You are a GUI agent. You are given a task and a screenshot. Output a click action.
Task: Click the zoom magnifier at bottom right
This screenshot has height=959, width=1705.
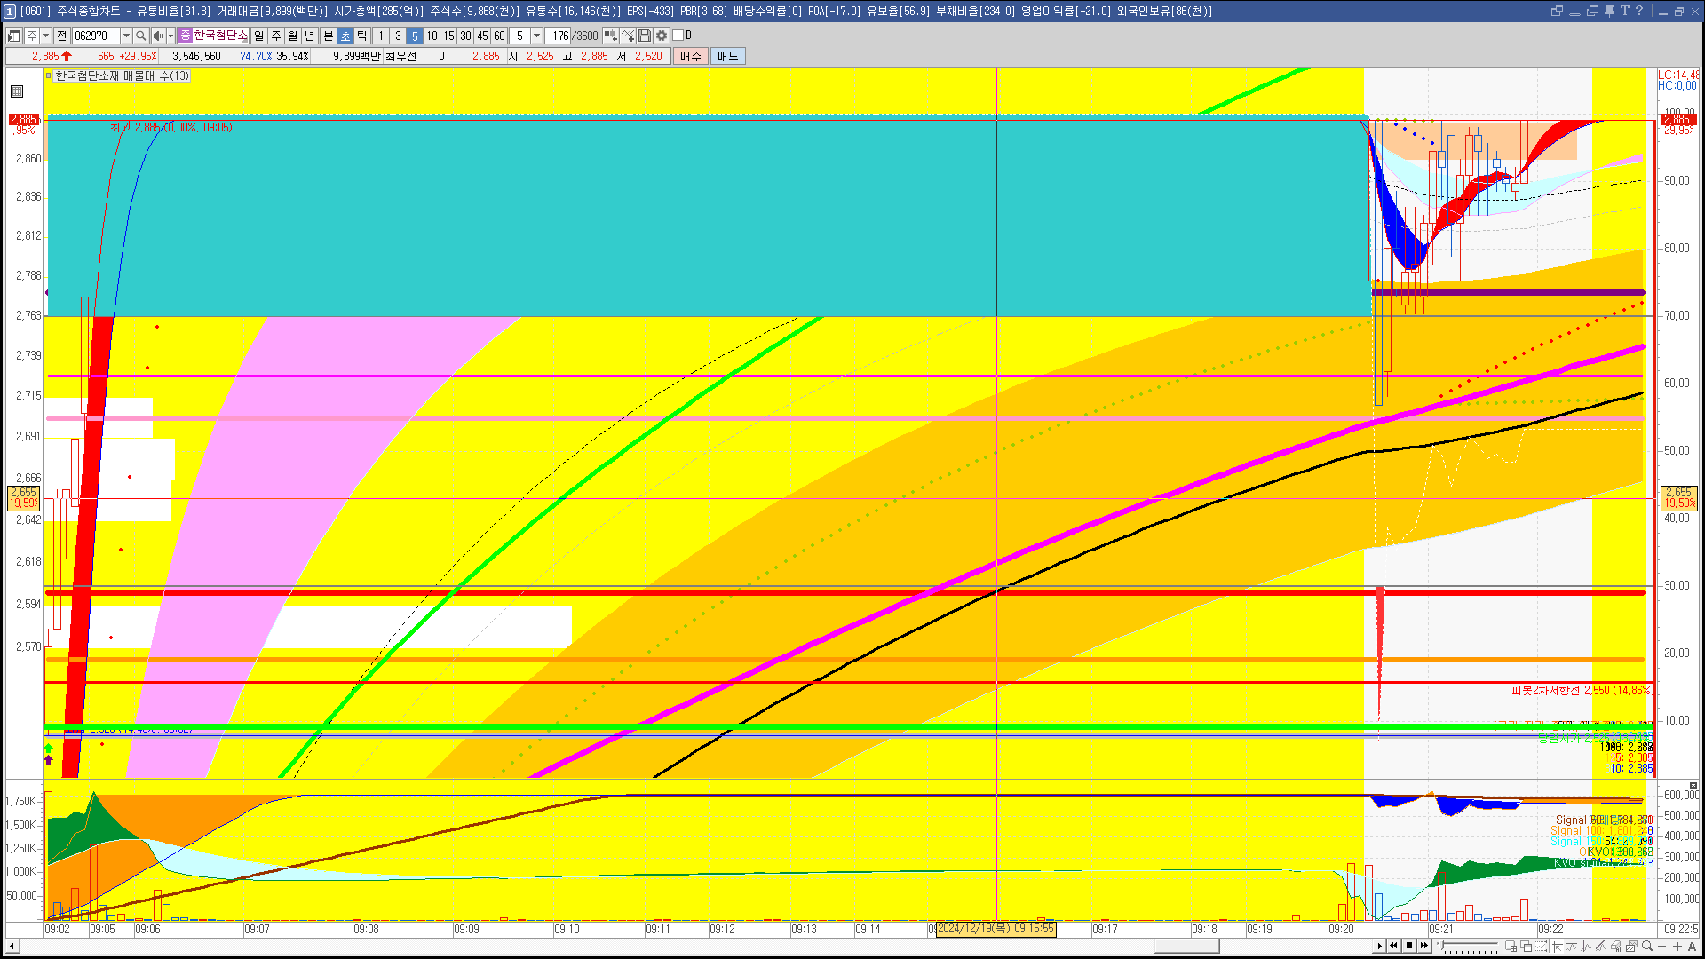[1647, 947]
